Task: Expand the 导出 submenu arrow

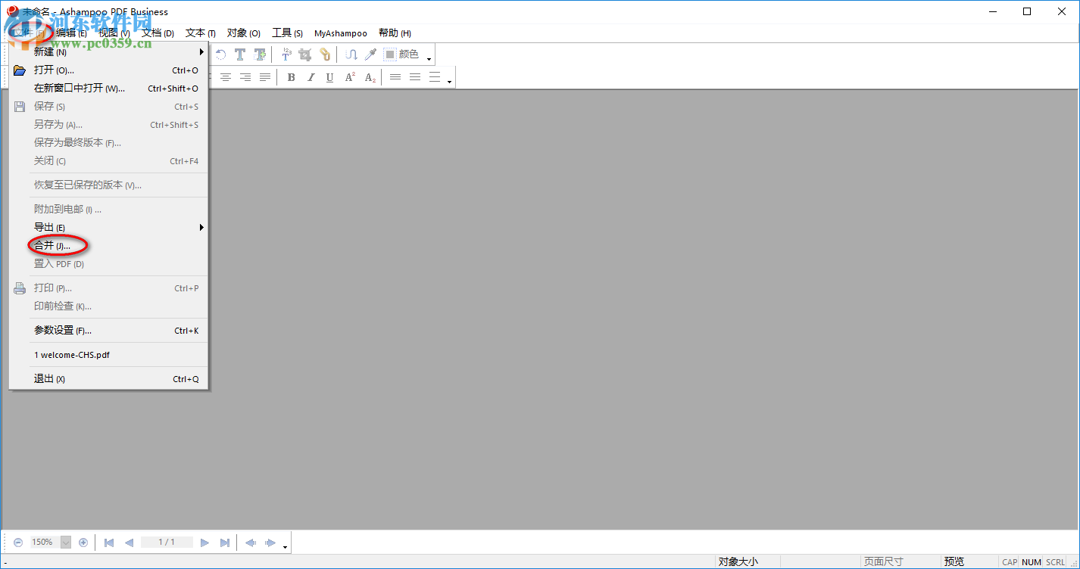Action: tap(201, 228)
